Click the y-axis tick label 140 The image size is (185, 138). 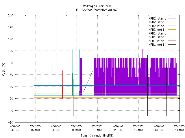point(10,27)
